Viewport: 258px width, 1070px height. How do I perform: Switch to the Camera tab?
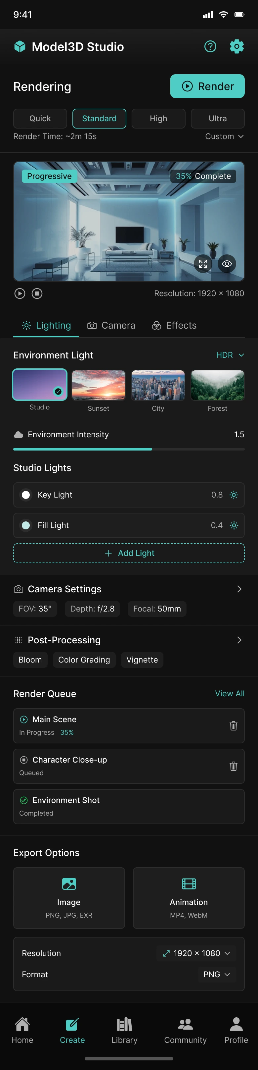111,325
